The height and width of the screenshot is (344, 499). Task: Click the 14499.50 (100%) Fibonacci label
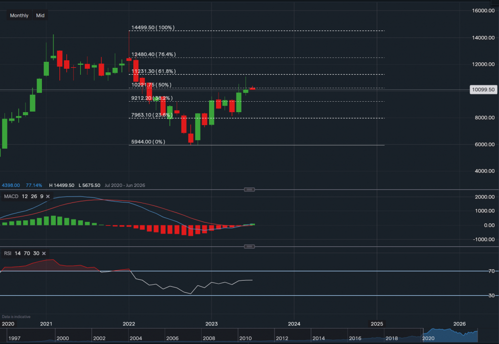click(153, 28)
